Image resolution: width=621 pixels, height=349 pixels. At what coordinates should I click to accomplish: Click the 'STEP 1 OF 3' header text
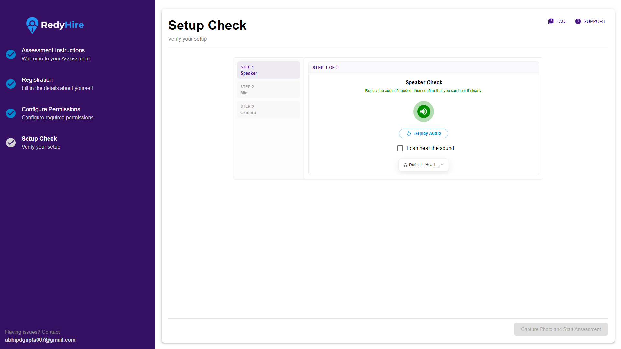click(x=326, y=68)
